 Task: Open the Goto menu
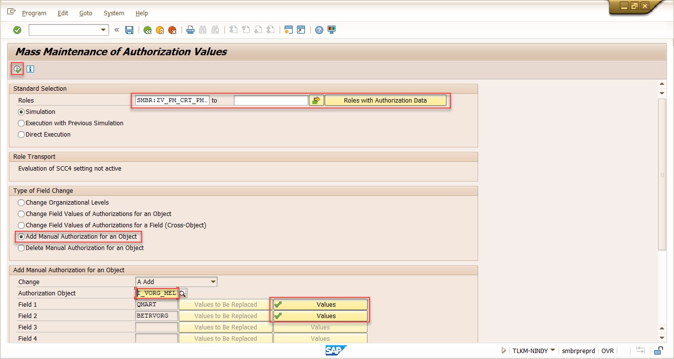pyautogui.click(x=86, y=13)
